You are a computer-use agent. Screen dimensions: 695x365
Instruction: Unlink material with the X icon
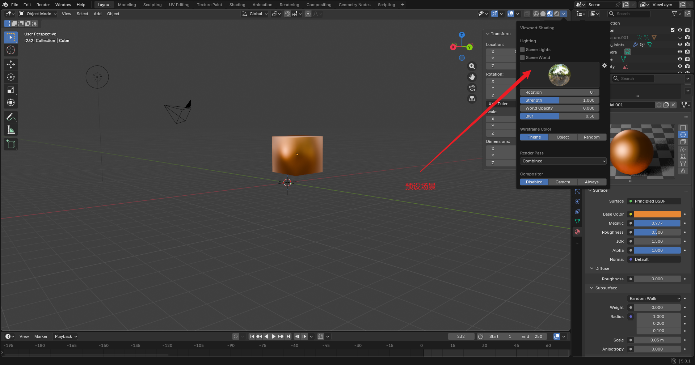[x=673, y=105]
